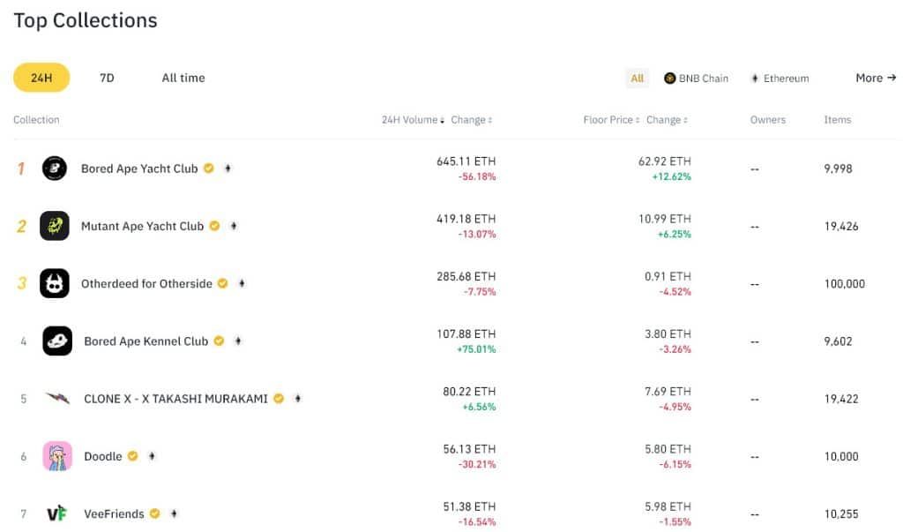Click the Owners column header

[768, 120]
